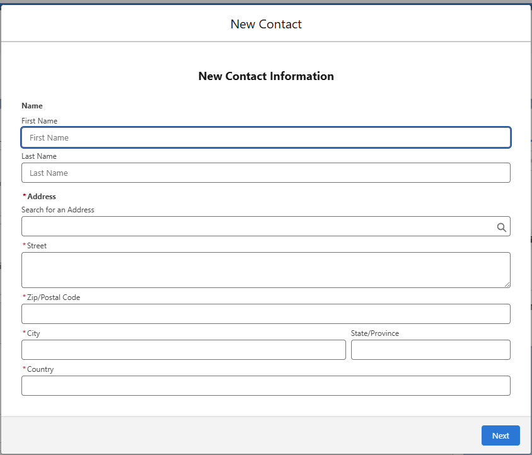This screenshot has height=455, width=532.
Task: Click the Country input box
Action: pos(266,386)
